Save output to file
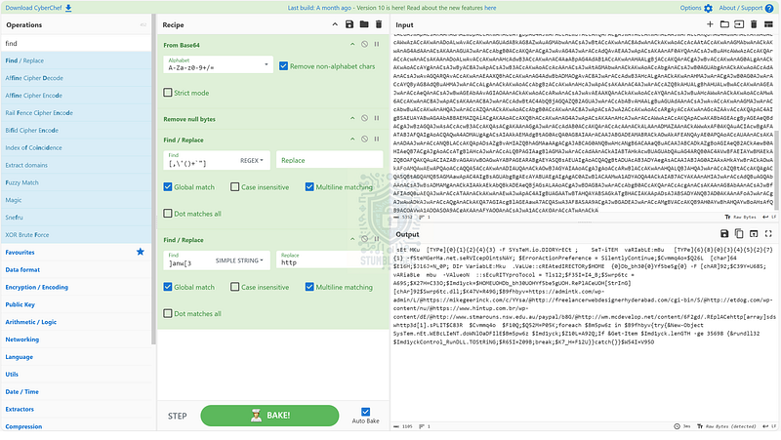 724,234
